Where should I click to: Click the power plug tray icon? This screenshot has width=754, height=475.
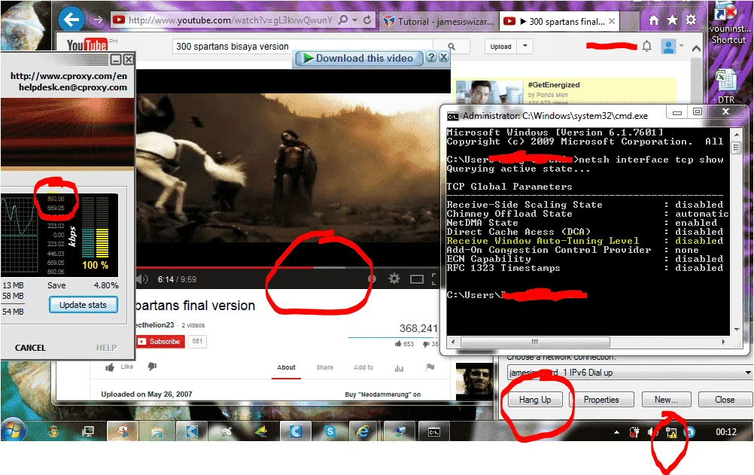click(x=635, y=432)
